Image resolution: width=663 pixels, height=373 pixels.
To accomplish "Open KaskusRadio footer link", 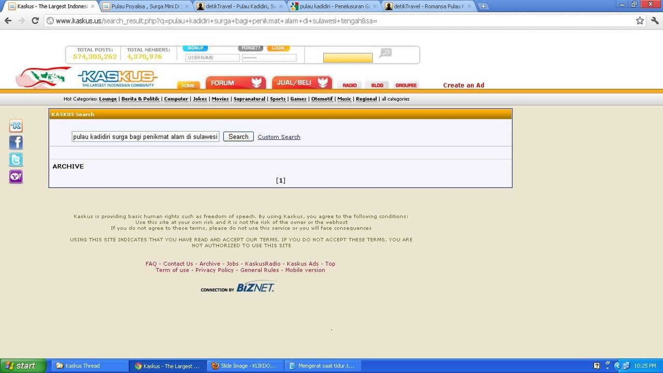I will pyautogui.click(x=263, y=264).
